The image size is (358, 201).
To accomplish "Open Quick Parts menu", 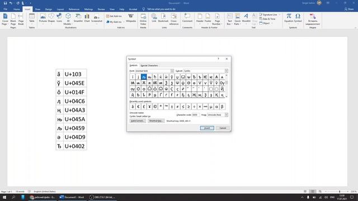I will point(237,19).
